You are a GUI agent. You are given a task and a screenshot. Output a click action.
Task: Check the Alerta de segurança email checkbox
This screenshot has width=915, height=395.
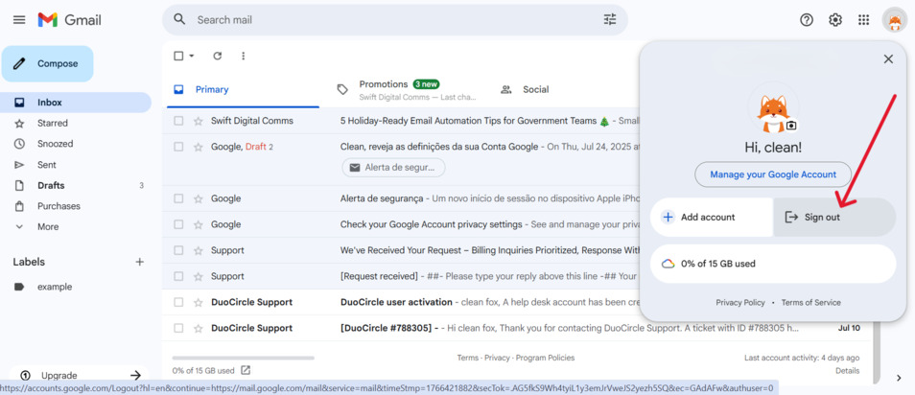pos(178,199)
